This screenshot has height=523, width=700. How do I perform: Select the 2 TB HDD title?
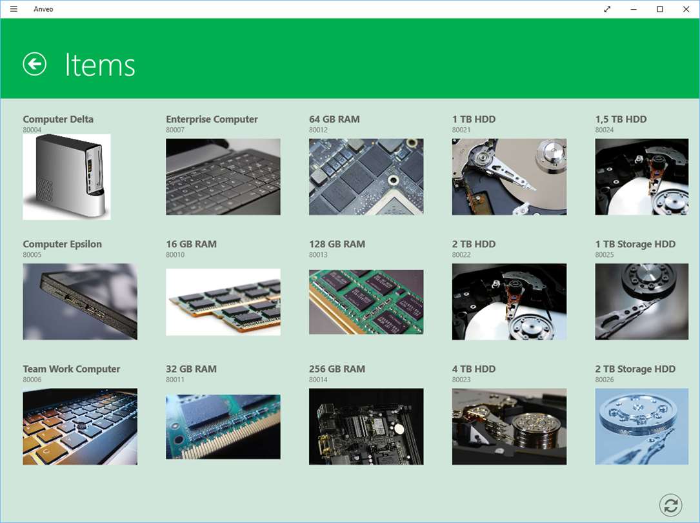474,244
